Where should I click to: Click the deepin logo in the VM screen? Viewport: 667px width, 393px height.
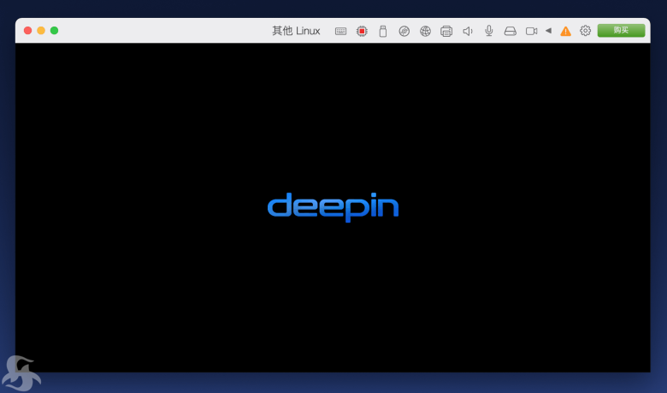[x=333, y=207]
